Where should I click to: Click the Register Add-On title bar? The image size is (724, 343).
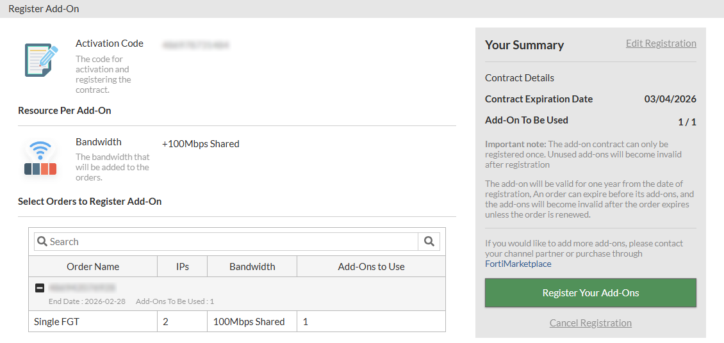tap(44, 9)
